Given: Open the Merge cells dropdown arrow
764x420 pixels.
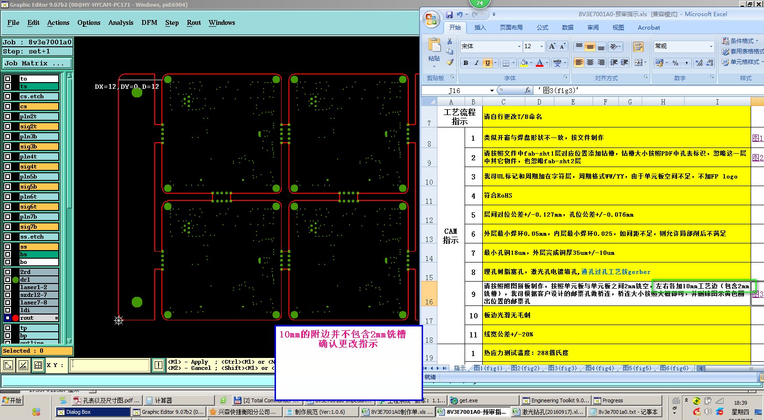Looking at the screenshot, I should [645, 63].
